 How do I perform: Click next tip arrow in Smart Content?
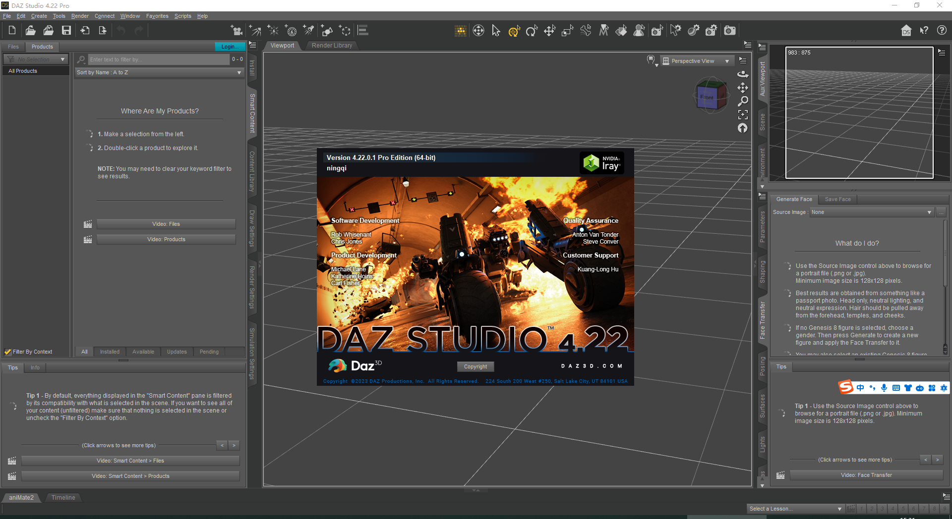click(x=234, y=445)
